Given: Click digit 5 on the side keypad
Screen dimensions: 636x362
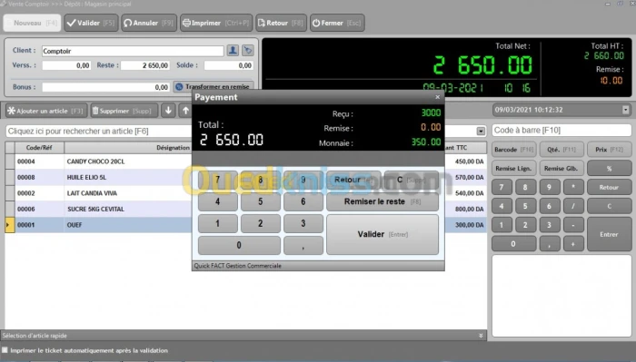Looking at the screenshot, I should click(525, 207).
